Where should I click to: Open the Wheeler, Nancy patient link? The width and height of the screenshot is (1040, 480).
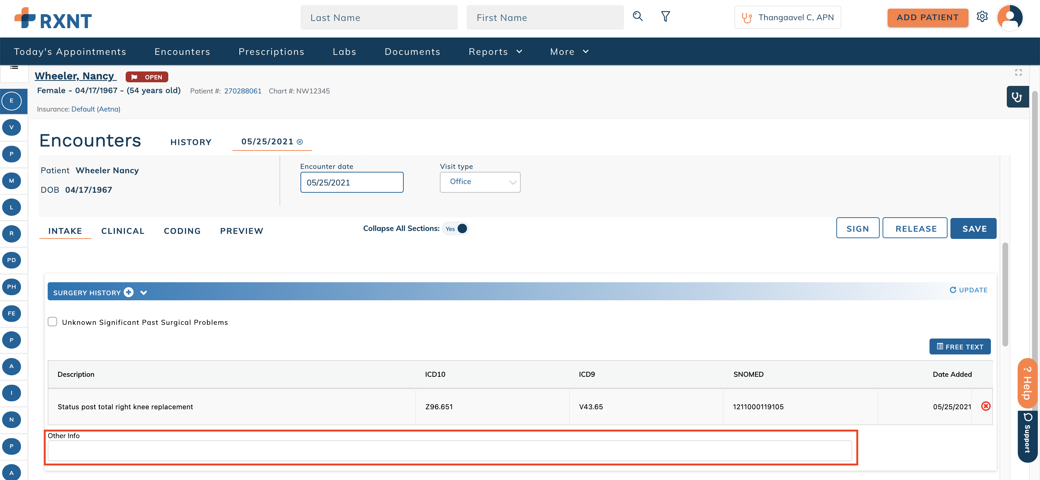[75, 76]
